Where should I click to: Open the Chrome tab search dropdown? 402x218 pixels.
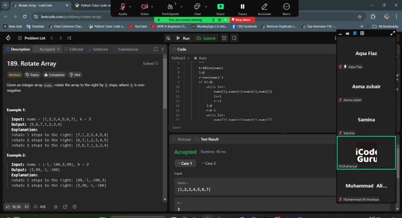point(5,6)
